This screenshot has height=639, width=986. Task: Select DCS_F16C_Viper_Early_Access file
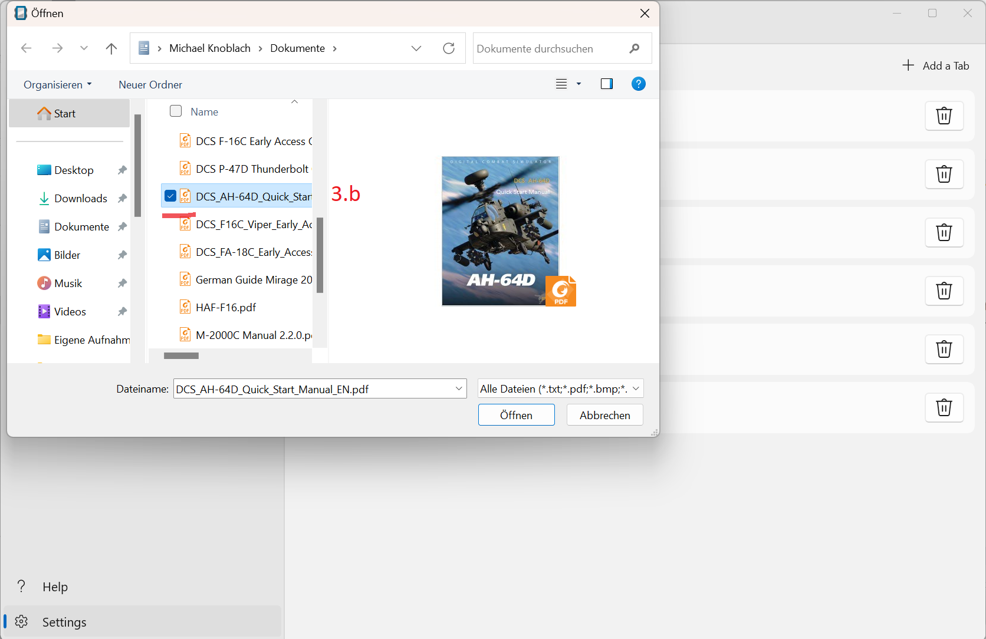pyautogui.click(x=245, y=225)
